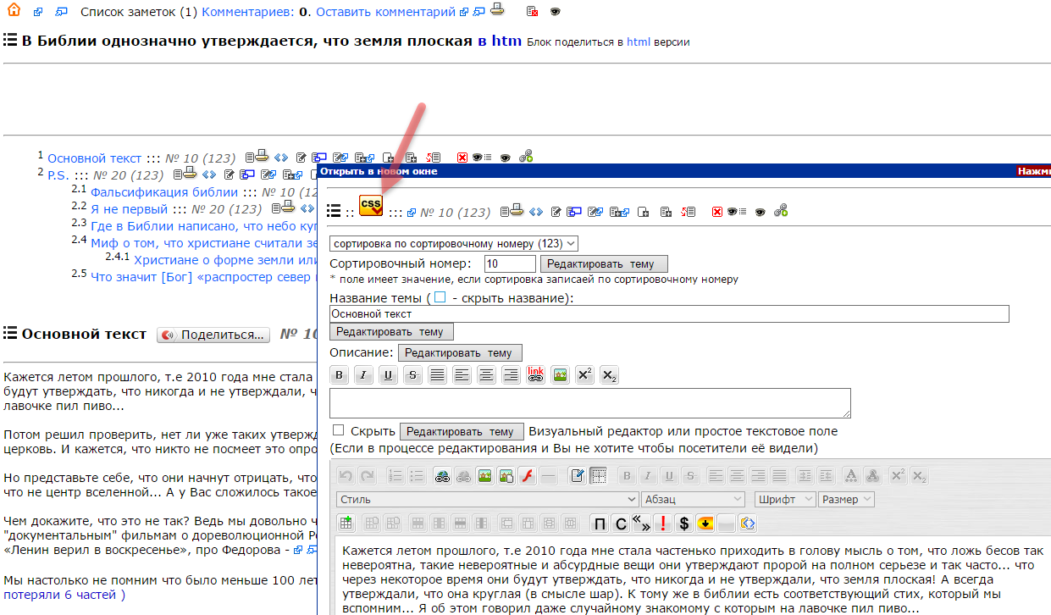This screenshot has width=1051, height=615.
Task: Insert image in description formatting bar
Action: tap(560, 375)
